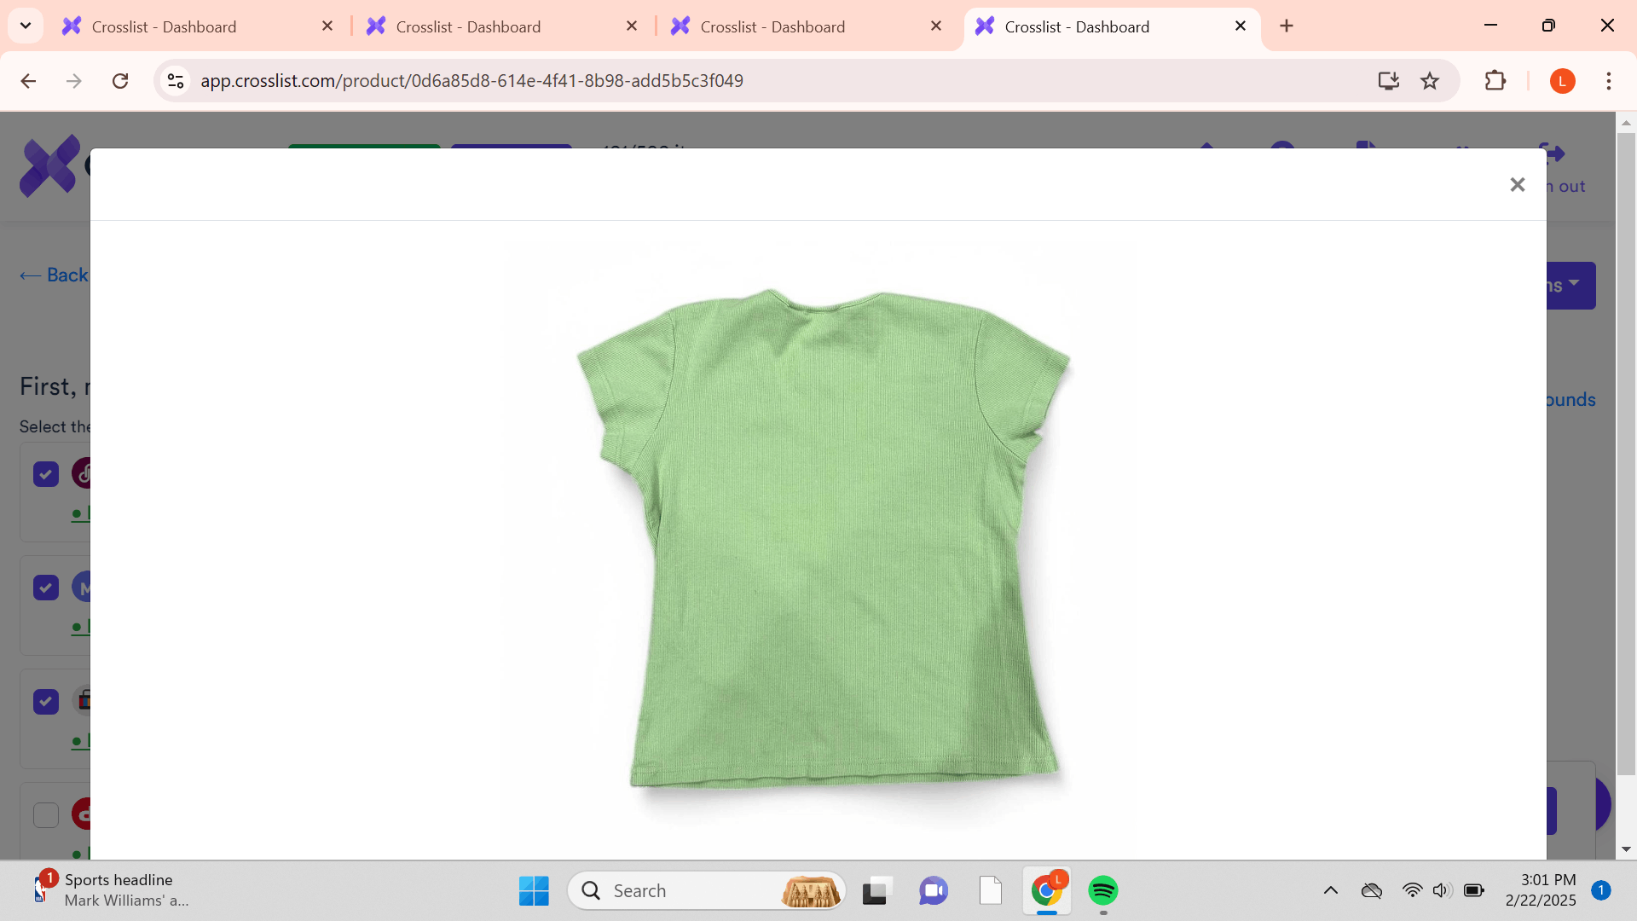Open the Sports headline news widget
The height and width of the screenshot is (921, 1637).
point(111,890)
